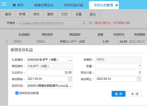Click the 设置 toolbar button

(79, 14)
